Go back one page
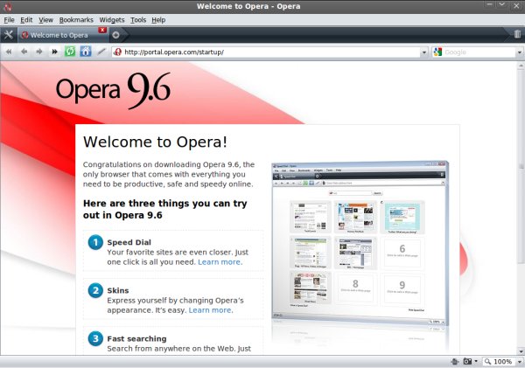This screenshot has width=525, height=368. click(x=24, y=52)
